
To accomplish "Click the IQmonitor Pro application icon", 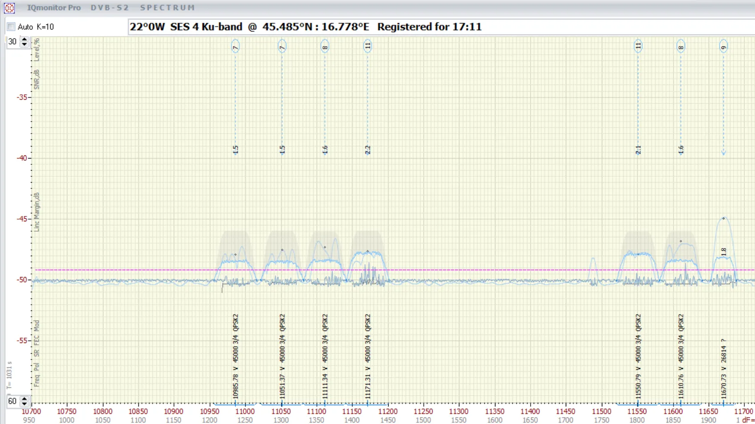I will point(9,8).
